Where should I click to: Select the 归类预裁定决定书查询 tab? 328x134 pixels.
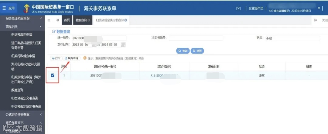110,20
